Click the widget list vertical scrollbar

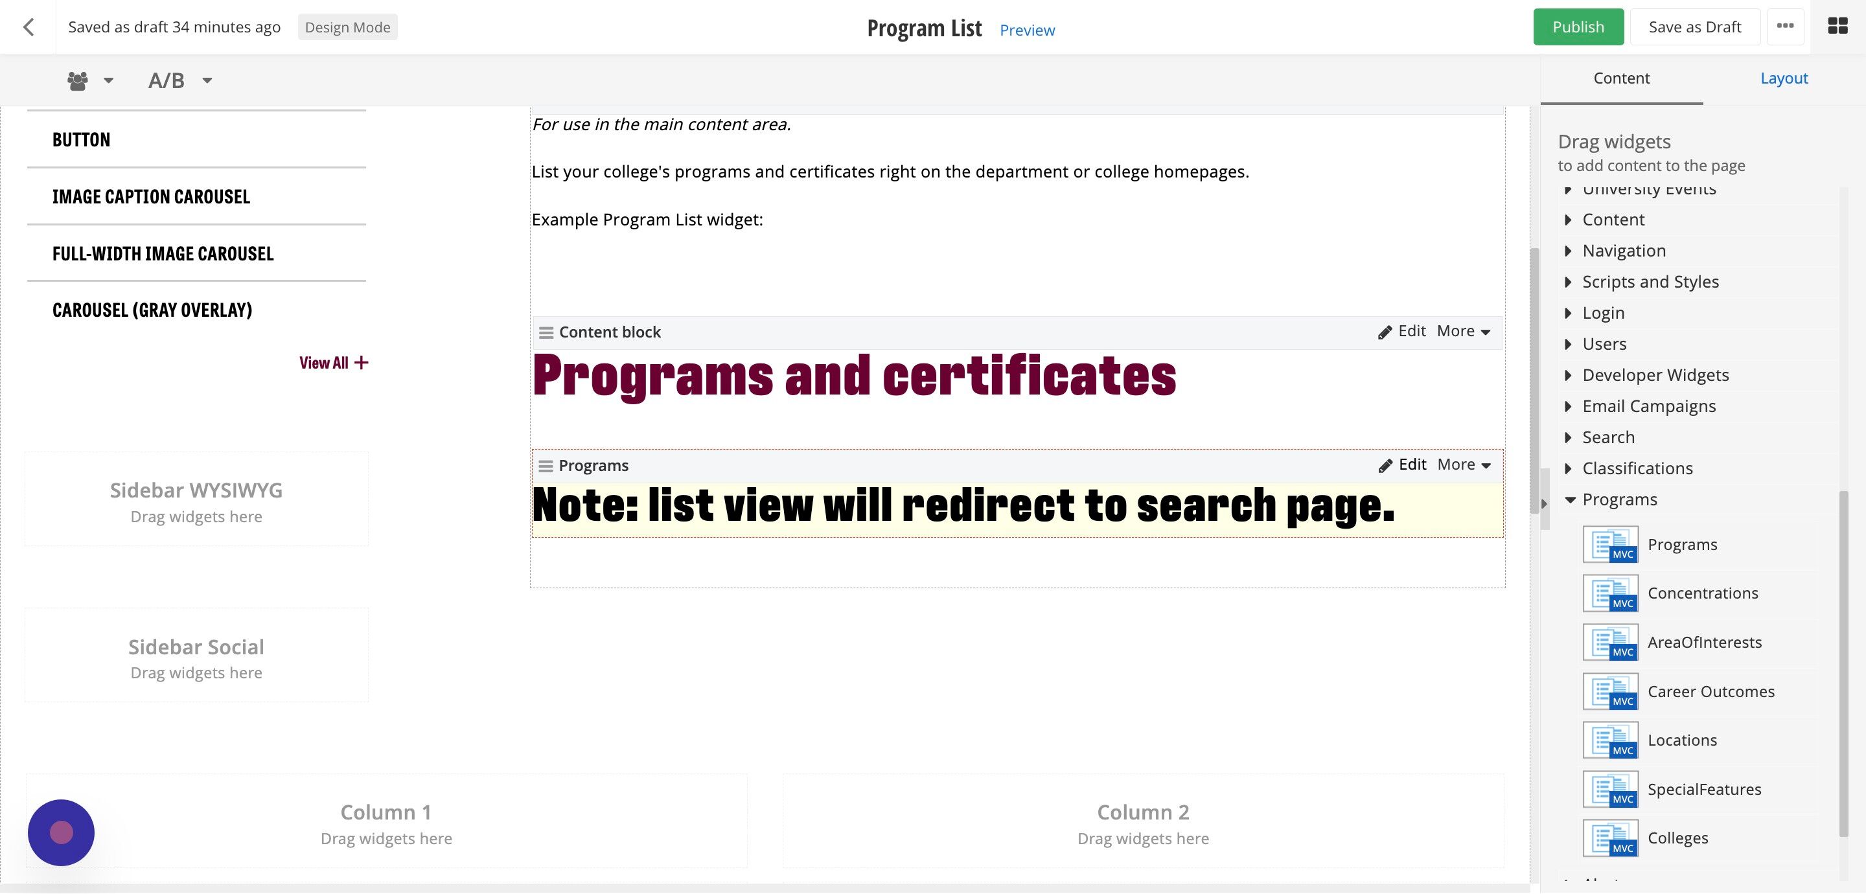(x=1843, y=663)
